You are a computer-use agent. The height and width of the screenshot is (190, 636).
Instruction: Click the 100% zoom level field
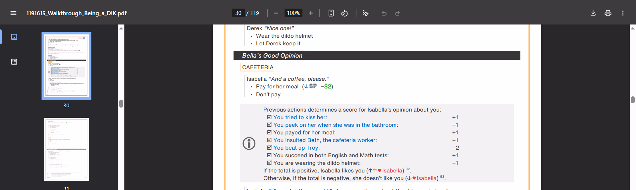pos(293,13)
